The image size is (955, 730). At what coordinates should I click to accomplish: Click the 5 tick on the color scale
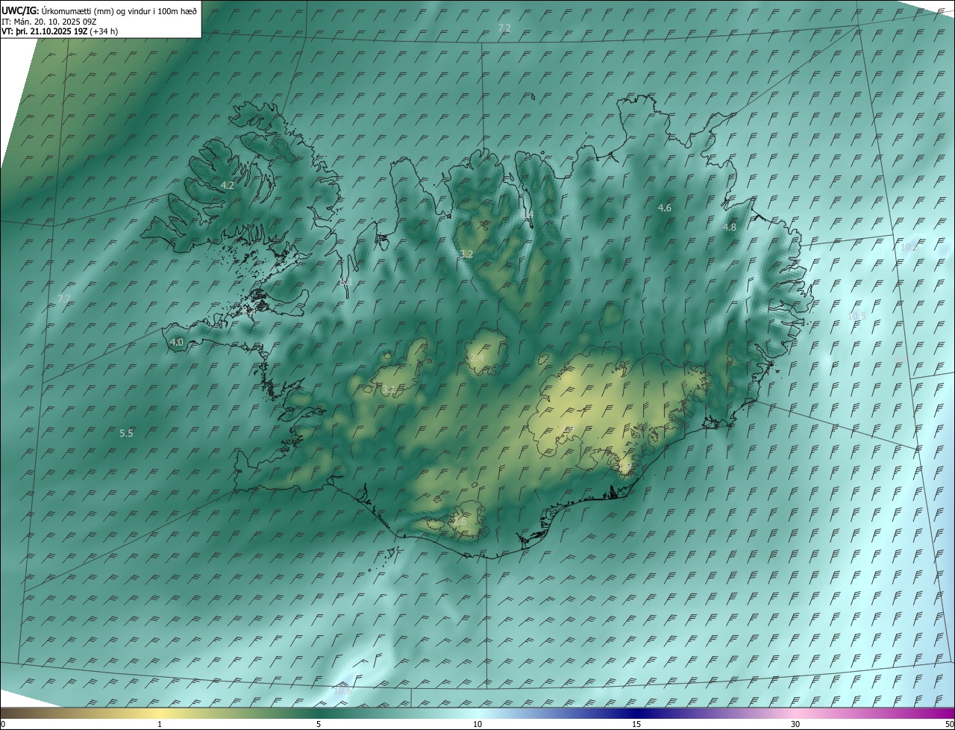point(319,724)
